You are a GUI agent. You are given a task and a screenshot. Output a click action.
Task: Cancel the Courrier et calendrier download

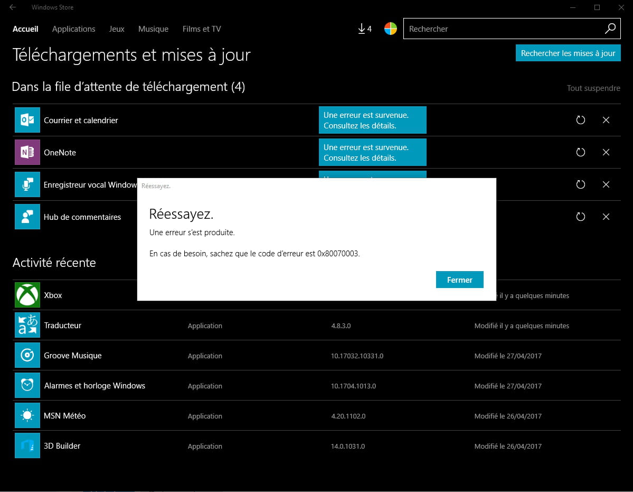pos(606,120)
